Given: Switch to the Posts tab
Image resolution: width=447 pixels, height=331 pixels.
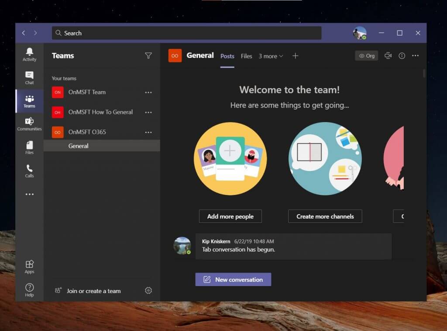Looking at the screenshot, I should coord(227,56).
